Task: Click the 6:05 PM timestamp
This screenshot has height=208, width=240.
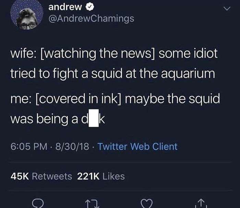Action: 29,146
